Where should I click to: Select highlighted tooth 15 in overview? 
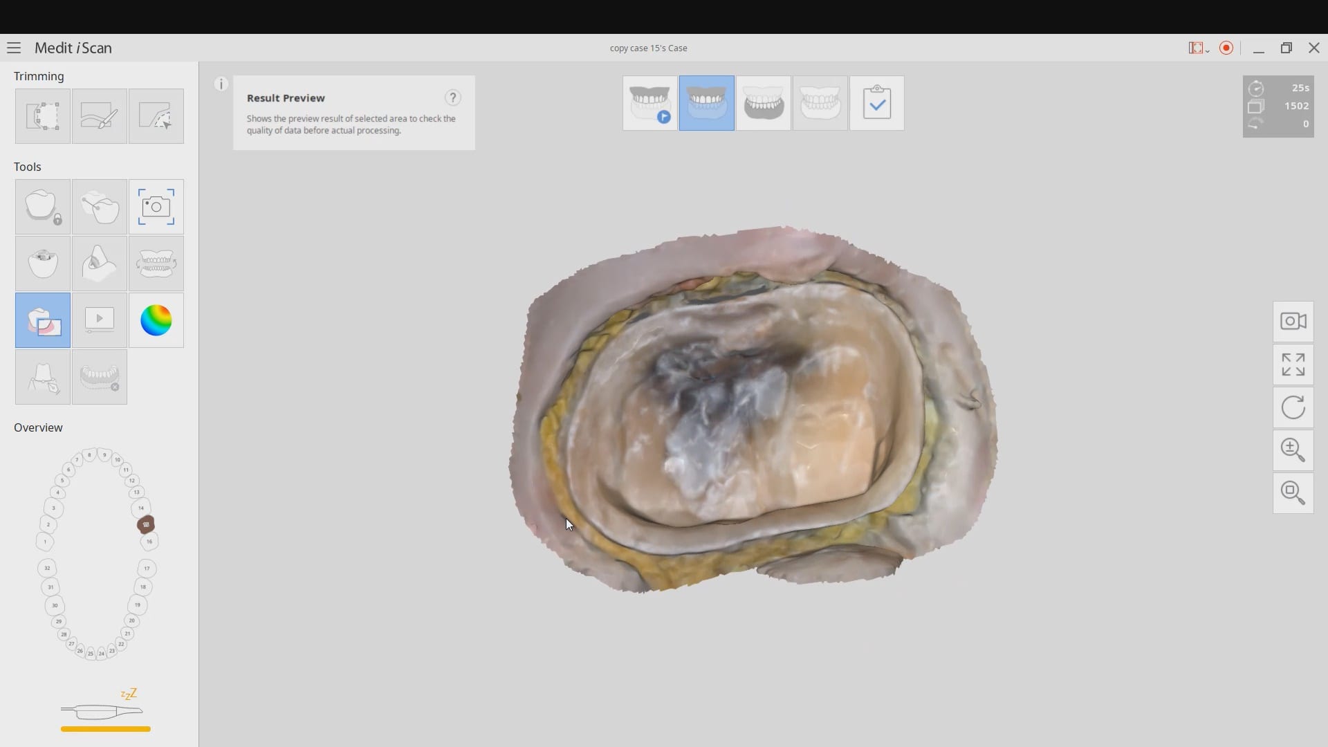click(x=146, y=524)
